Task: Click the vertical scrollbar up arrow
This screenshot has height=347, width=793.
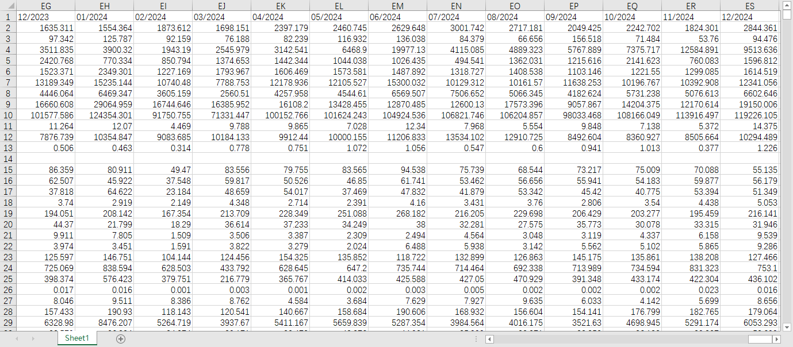Action: coord(787,6)
